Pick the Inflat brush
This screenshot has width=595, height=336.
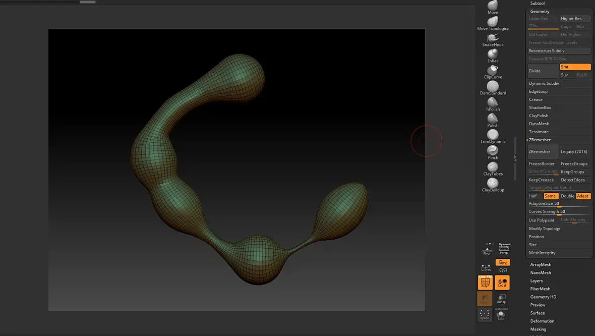click(x=493, y=56)
